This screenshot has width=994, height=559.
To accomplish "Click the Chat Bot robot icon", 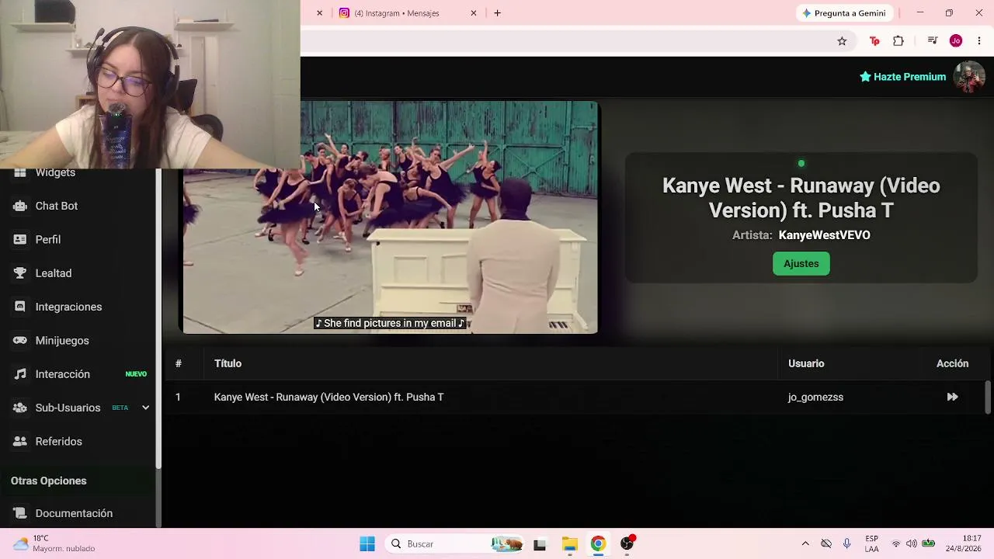I will click(20, 206).
